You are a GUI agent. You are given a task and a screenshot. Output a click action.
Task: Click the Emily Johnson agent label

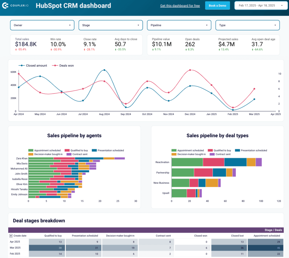coord(19,195)
